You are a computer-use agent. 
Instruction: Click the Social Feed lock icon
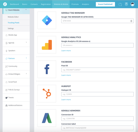pyautogui.click(x=6, y=82)
